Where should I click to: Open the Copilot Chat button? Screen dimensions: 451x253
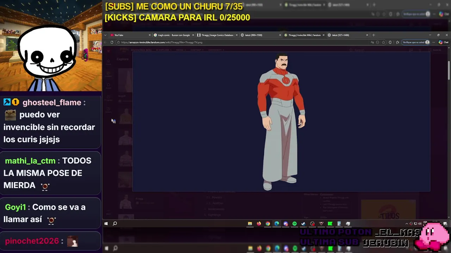(x=443, y=42)
